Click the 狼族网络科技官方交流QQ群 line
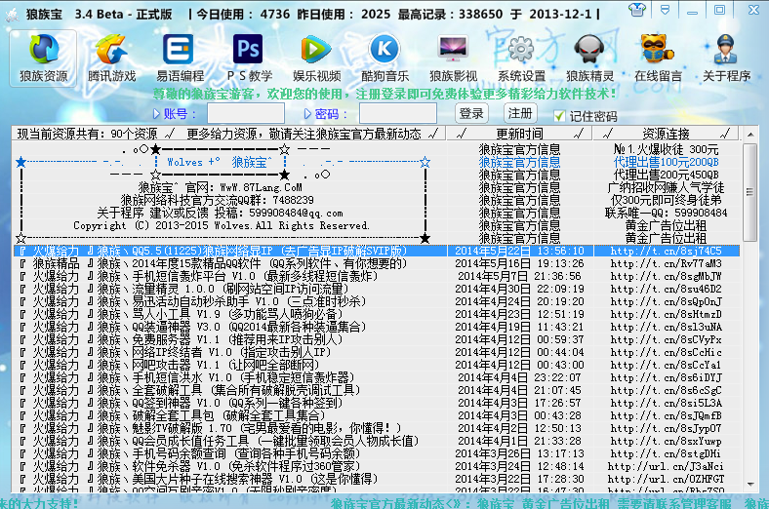769x509 pixels. pyautogui.click(x=218, y=200)
